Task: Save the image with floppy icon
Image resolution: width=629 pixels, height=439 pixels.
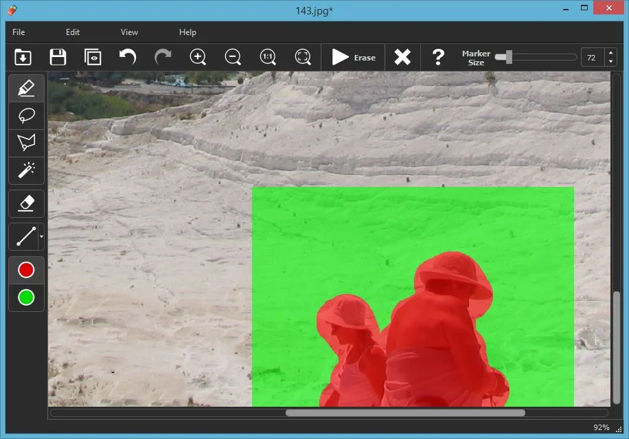Action: [58, 57]
